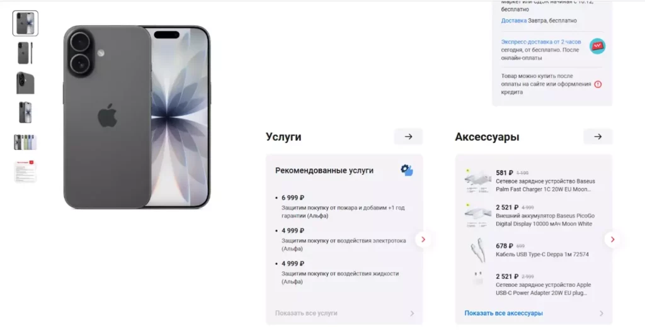Viewport: 645px width, 331px height.
Task: Expand via chevron next to Показать все аксессуары
Action: pos(602,313)
